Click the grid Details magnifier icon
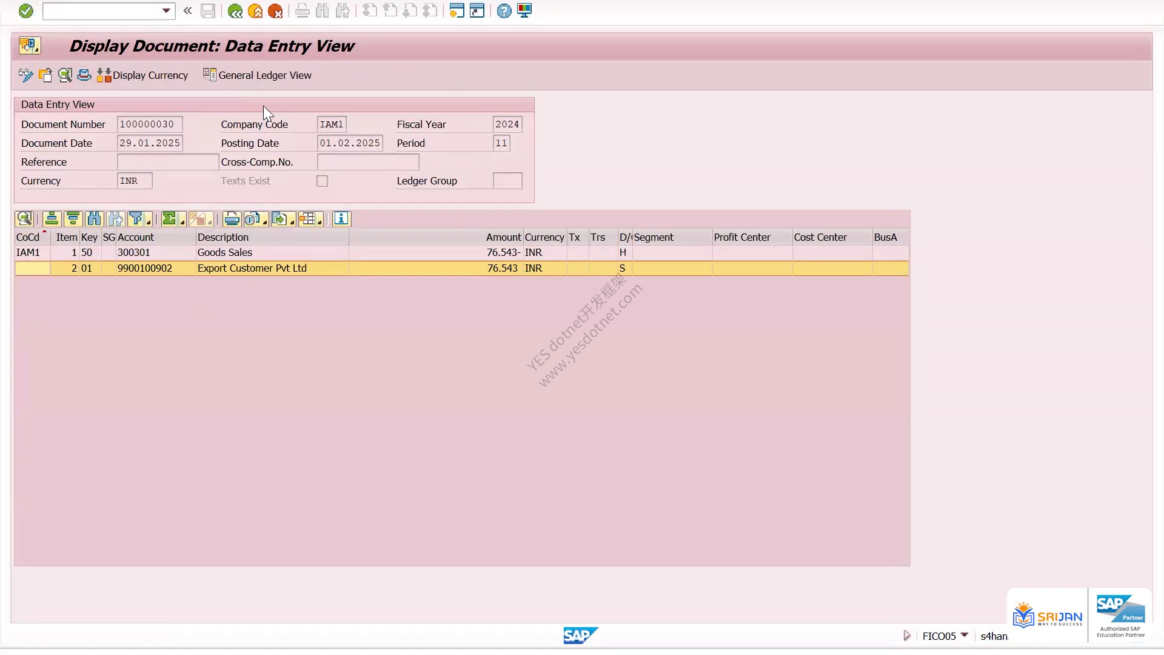Viewport: 1164px width, 655px height. point(25,219)
